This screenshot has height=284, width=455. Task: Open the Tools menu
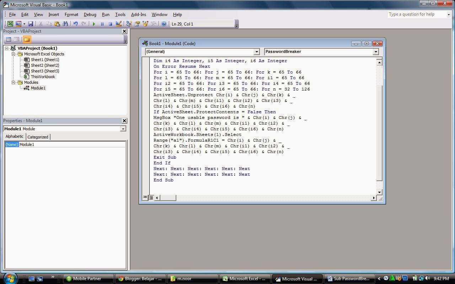(120, 15)
